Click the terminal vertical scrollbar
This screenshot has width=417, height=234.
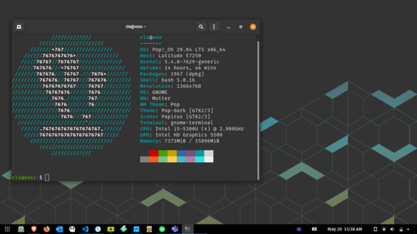(258, 110)
